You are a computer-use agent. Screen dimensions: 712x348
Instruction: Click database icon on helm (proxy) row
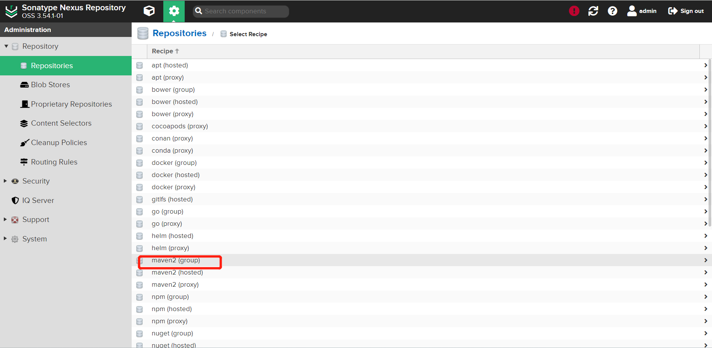[140, 248]
